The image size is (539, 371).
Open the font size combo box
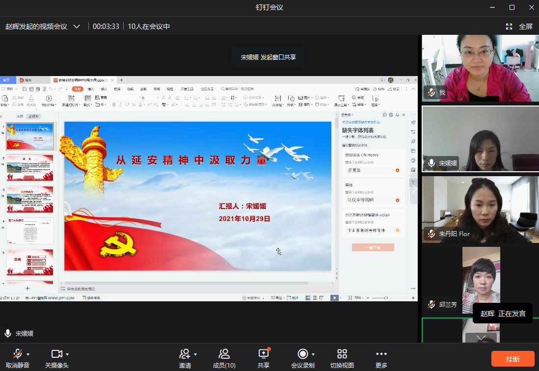pos(151,98)
